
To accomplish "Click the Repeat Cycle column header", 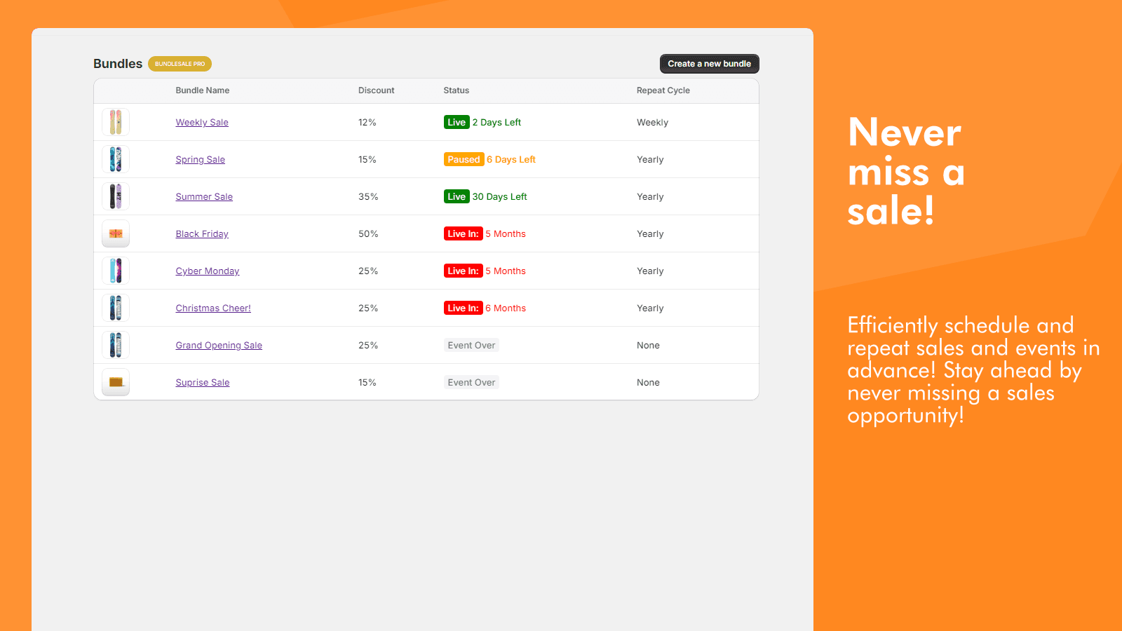I will (663, 90).
